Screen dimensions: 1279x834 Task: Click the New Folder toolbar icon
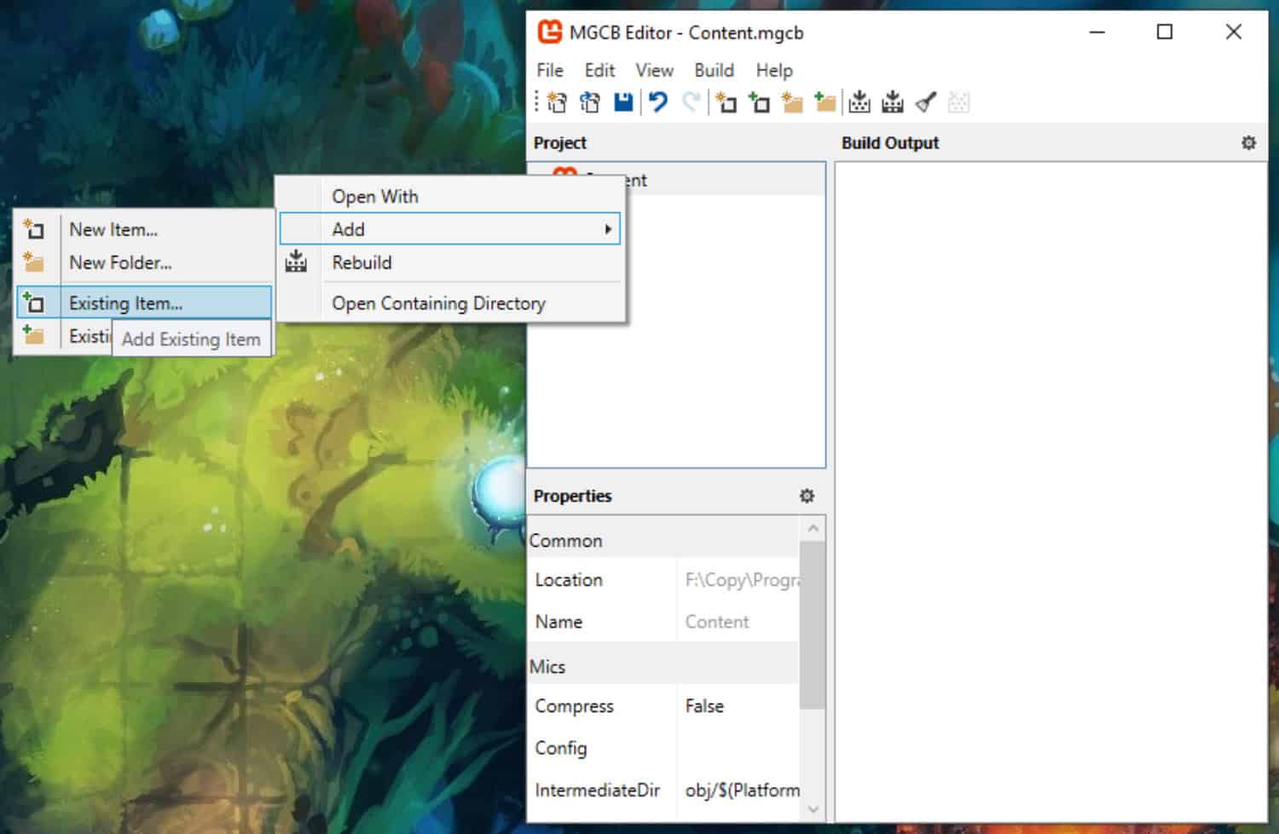tap(792, 102)
